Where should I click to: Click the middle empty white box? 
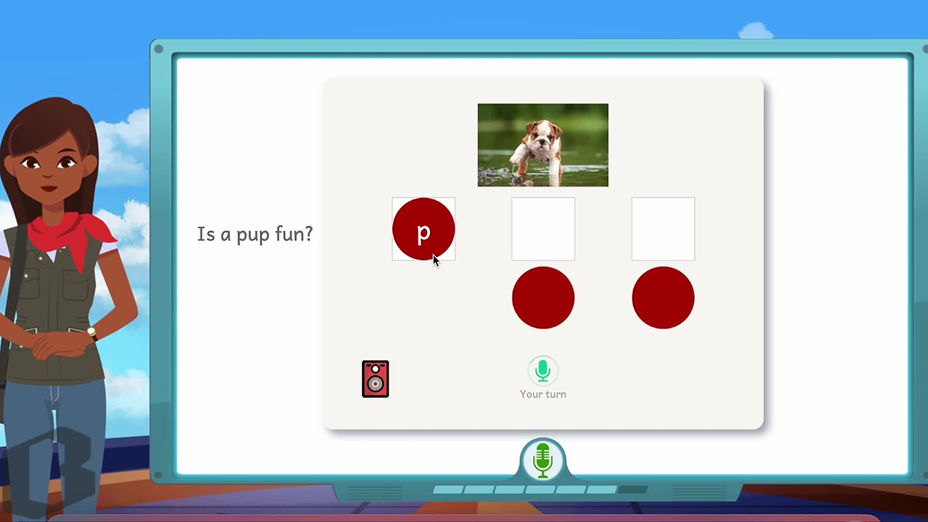[x=543, y=229]
